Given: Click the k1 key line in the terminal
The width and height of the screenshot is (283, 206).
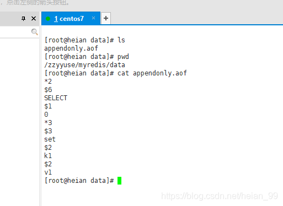Looking at the screenshot, I should tap(48, 156).
